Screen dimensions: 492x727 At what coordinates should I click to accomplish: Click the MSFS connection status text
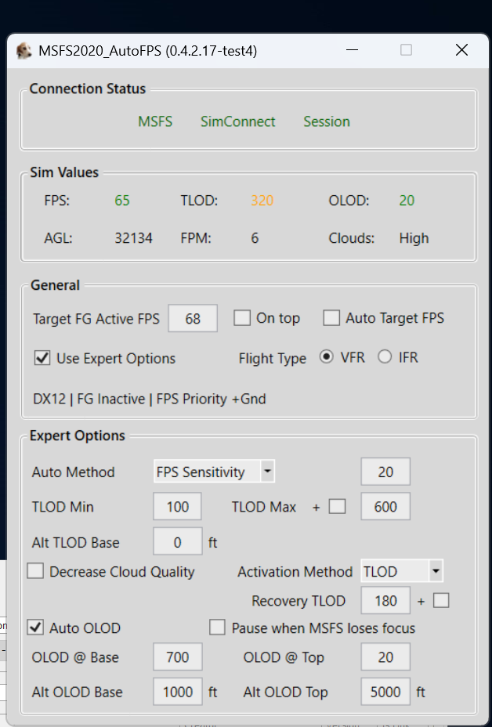(x=155, y=121)
